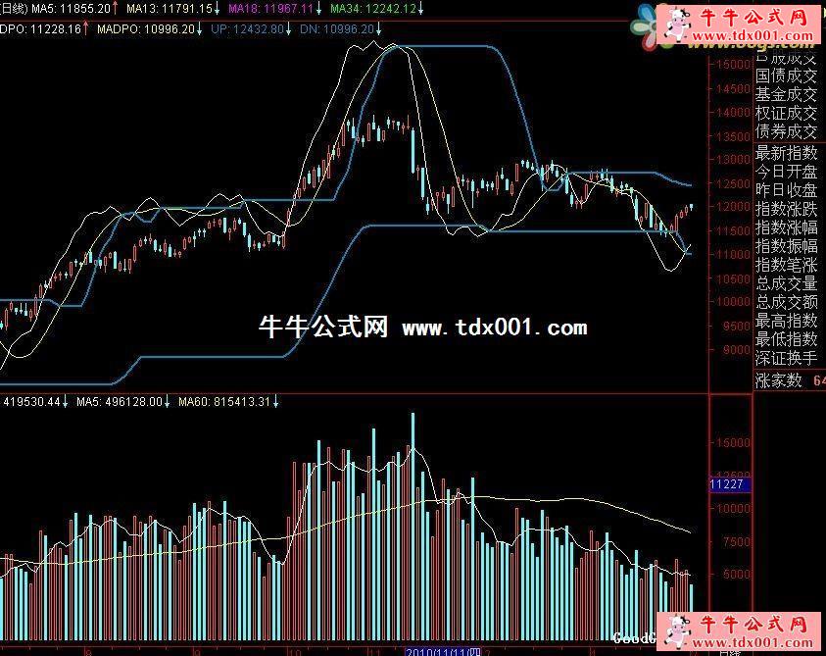This screenshot has height=656, width=826.
Task: Click 今日开盘 in the info panel
Action: (786, 172)
